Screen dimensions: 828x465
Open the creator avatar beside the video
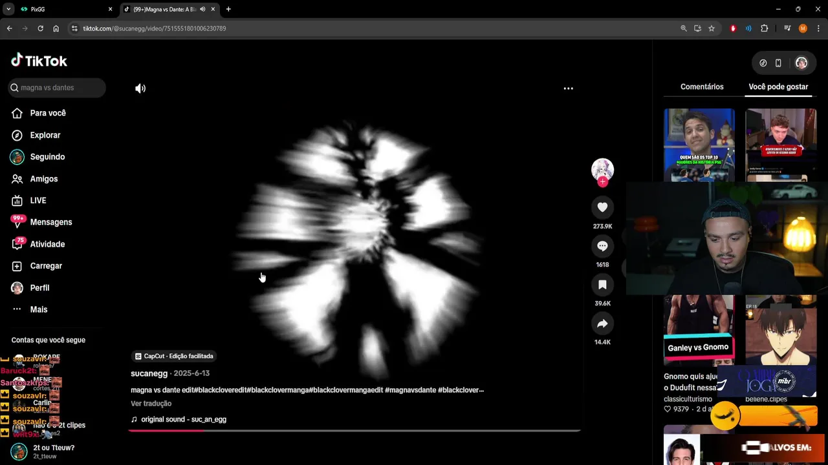tap(602, 169)
